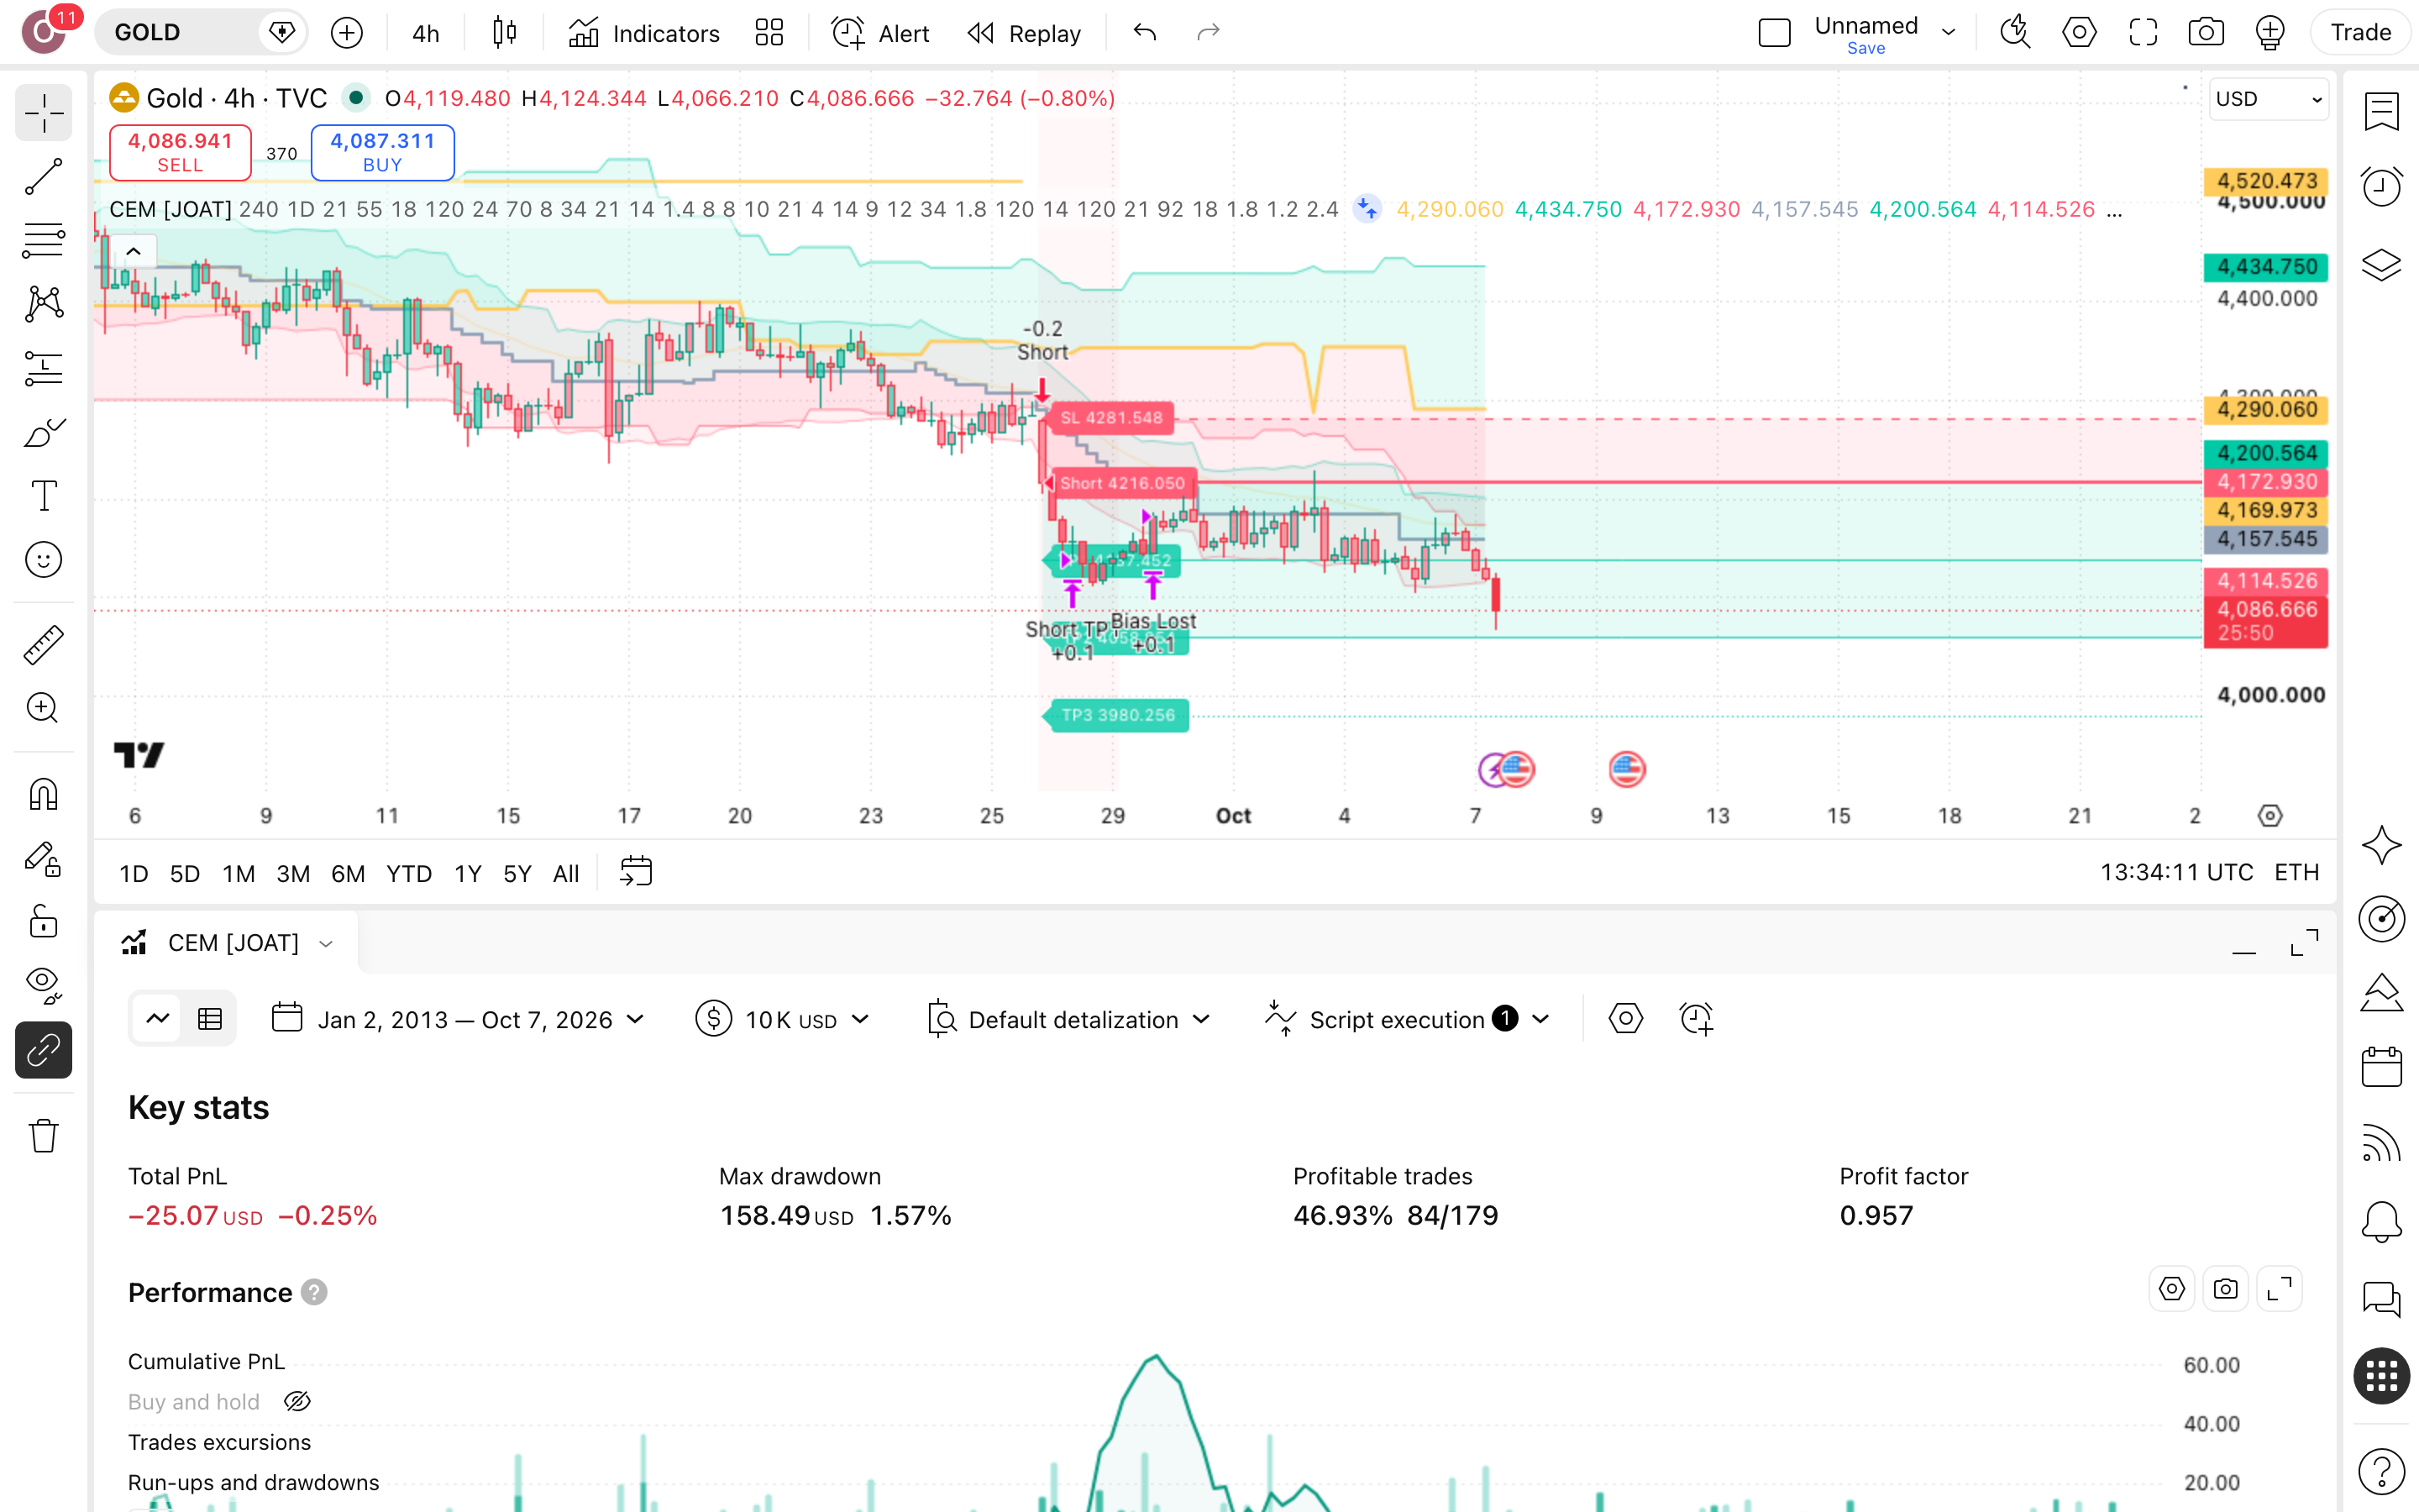Open the candlestick chart style picker
The width and height of the screenshot is (2419, 1512).
coord(505,33)
